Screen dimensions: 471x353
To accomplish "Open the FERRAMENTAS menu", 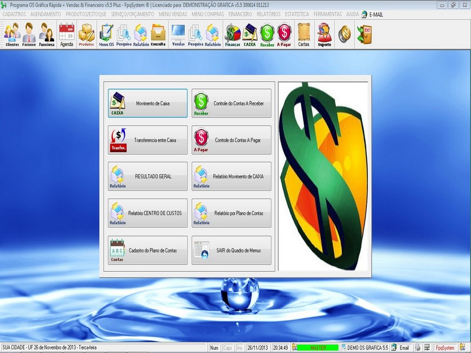I will (328, 14).
